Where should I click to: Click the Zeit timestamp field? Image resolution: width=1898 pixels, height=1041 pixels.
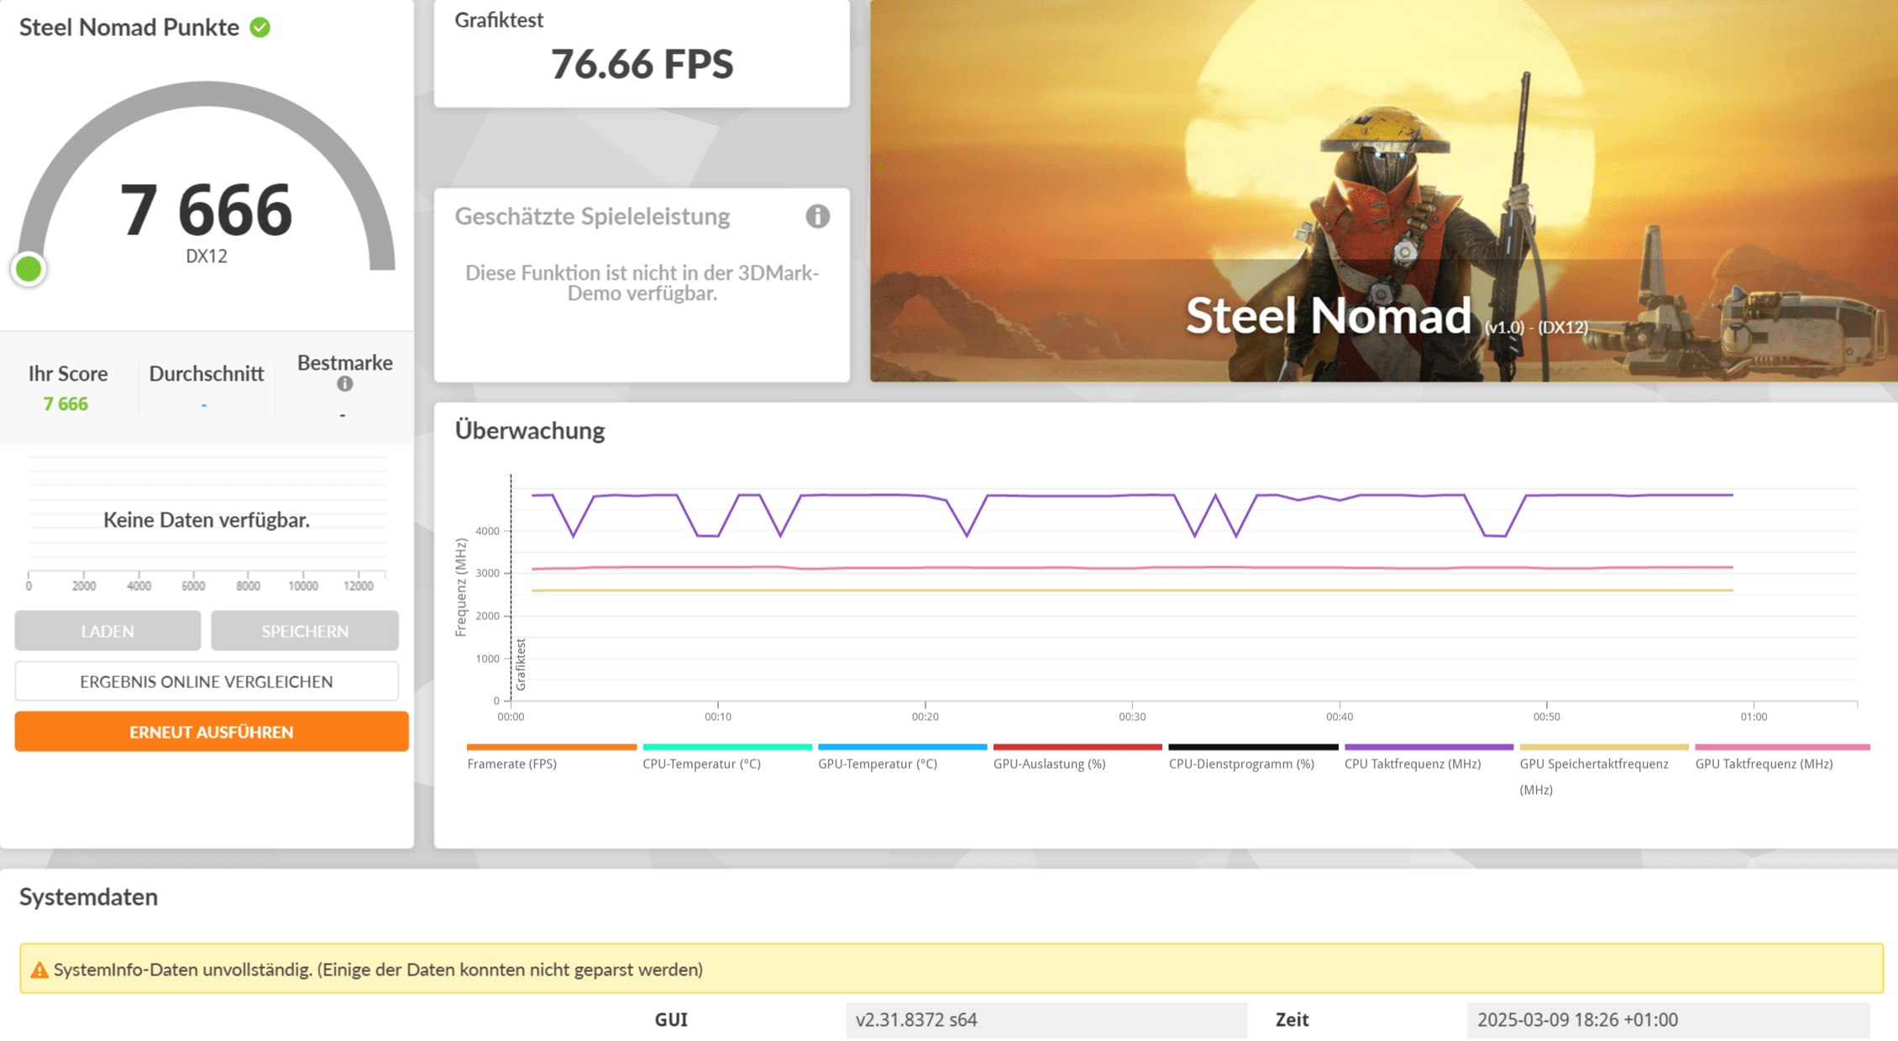coord(1667,1020)
